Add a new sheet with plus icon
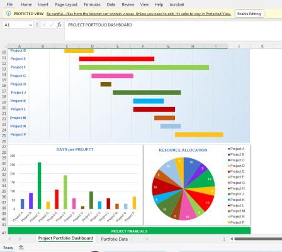The image size is (282, 252). 147,239
